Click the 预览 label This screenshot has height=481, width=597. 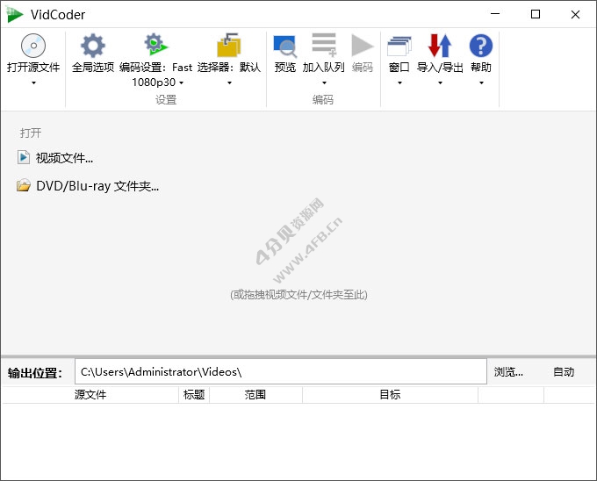point(284,68)
